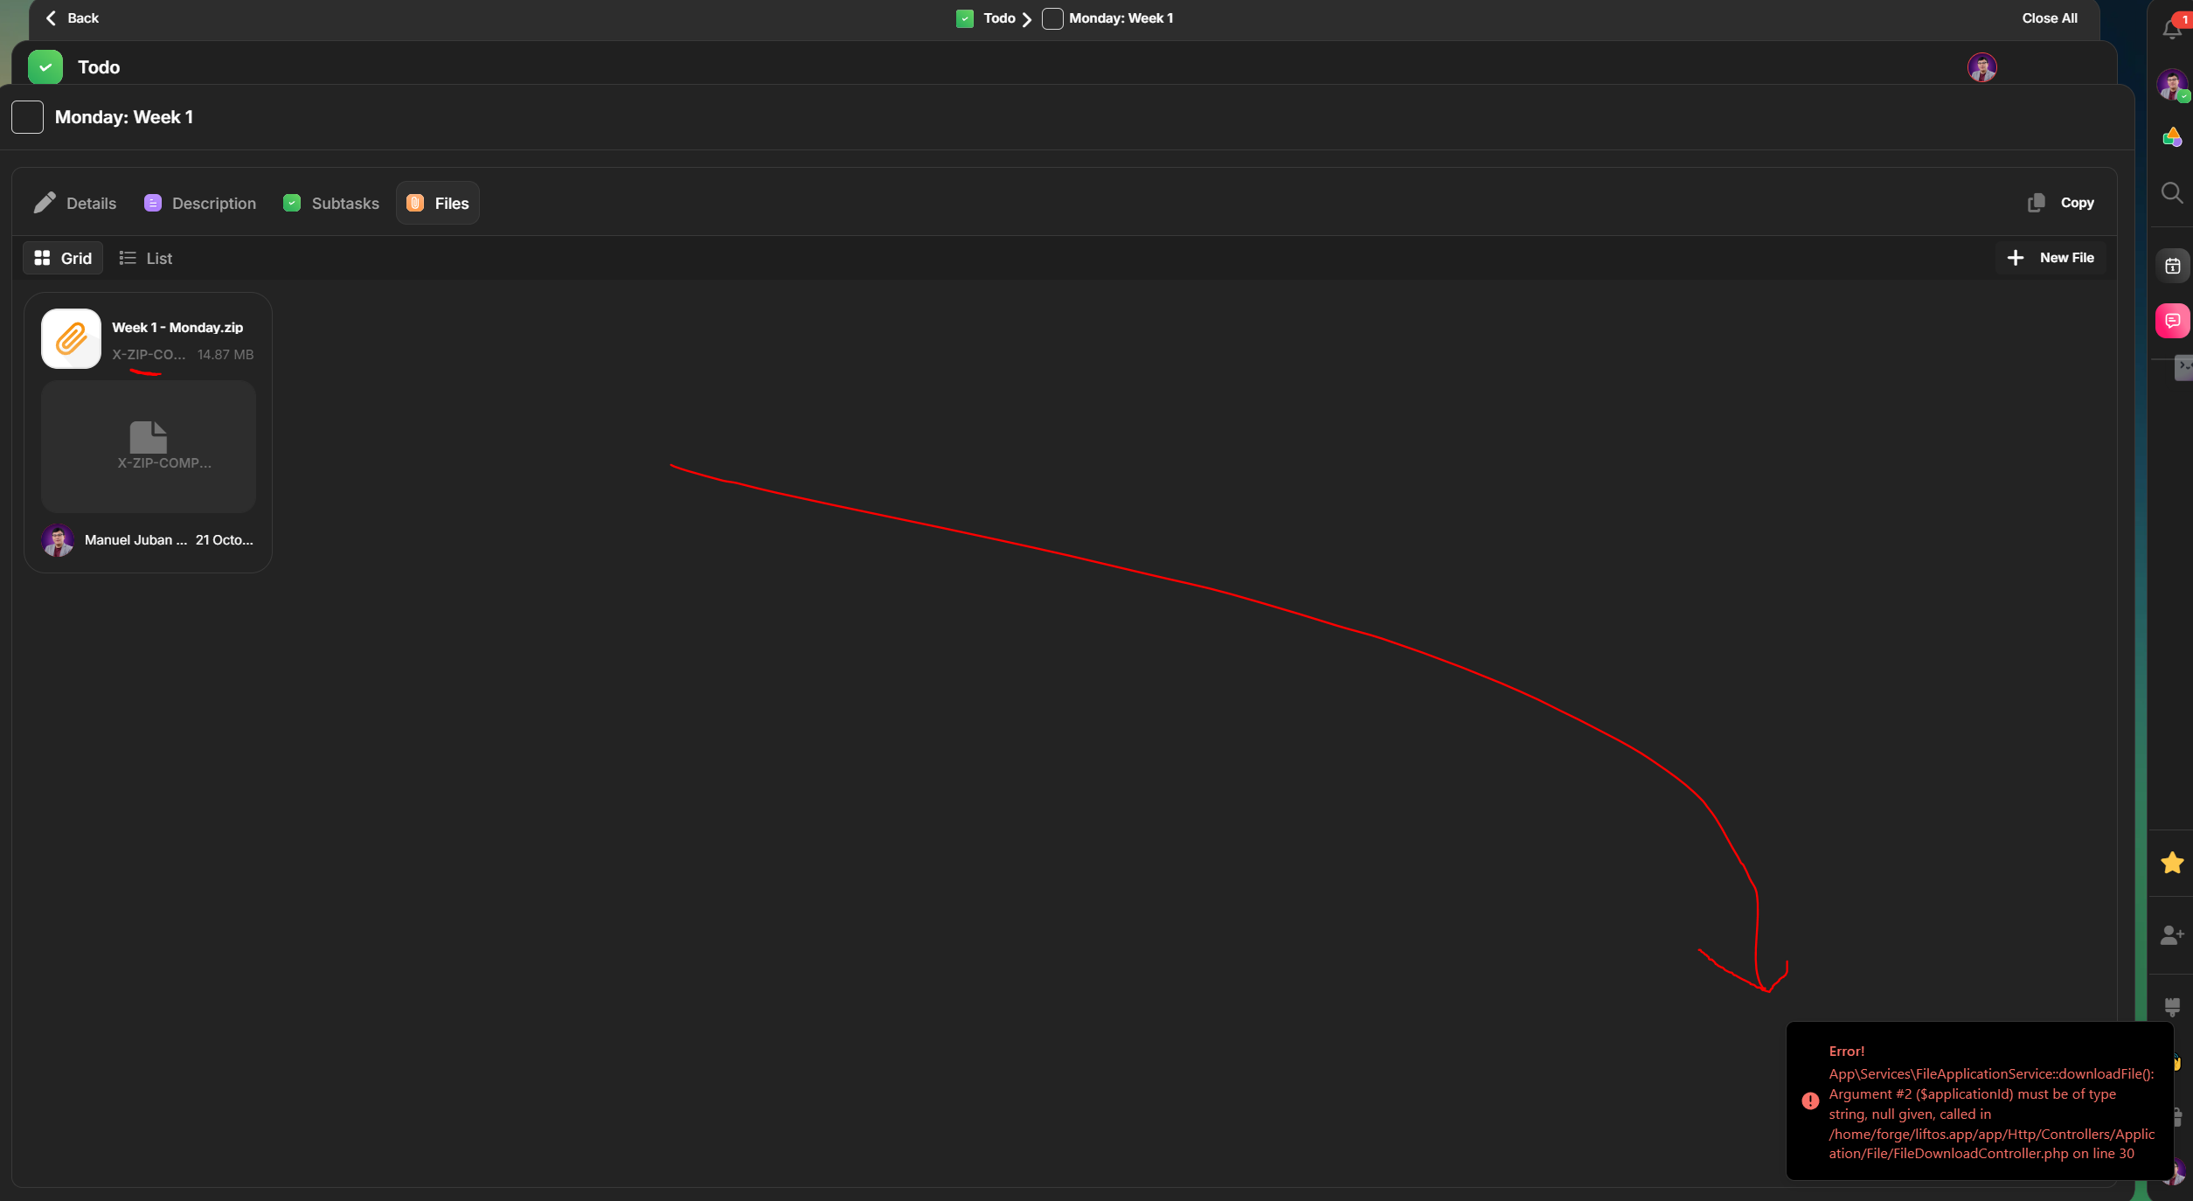Switch to List view
Screen dimensions: 2193x1201
tap(146, 258)
